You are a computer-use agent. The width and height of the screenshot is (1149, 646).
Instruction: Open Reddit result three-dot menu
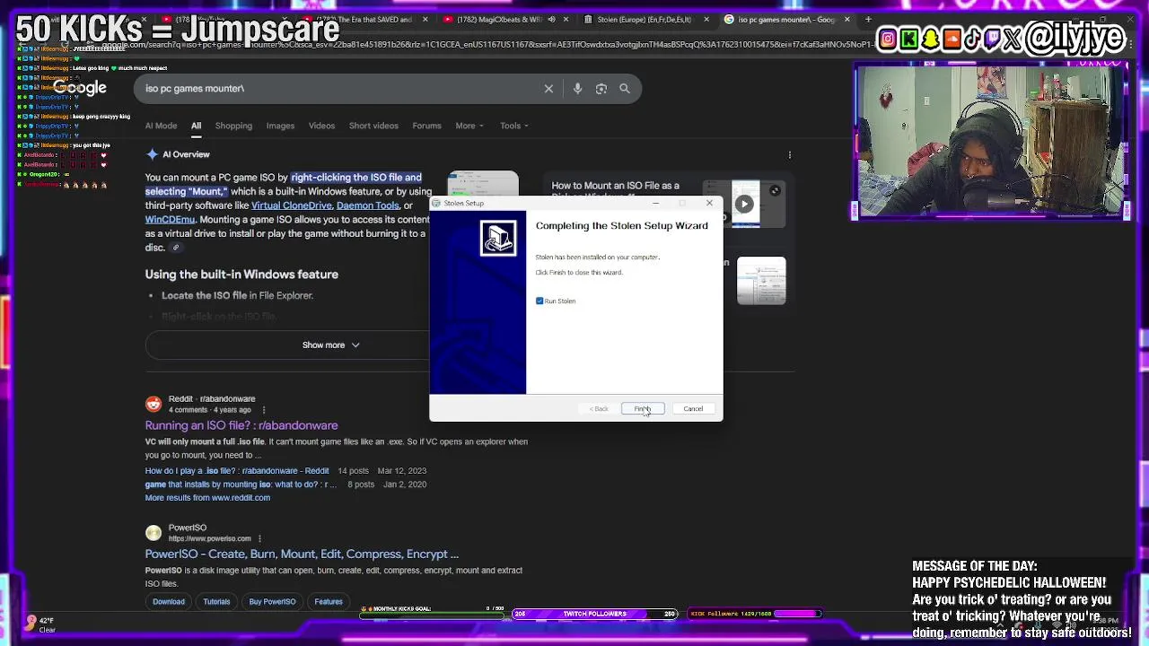tap(263, 410)
